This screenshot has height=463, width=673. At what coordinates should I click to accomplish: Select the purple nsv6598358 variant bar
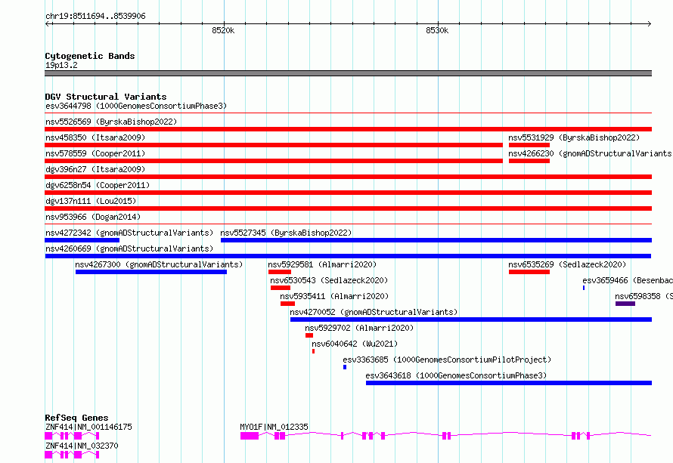point(625,304)
